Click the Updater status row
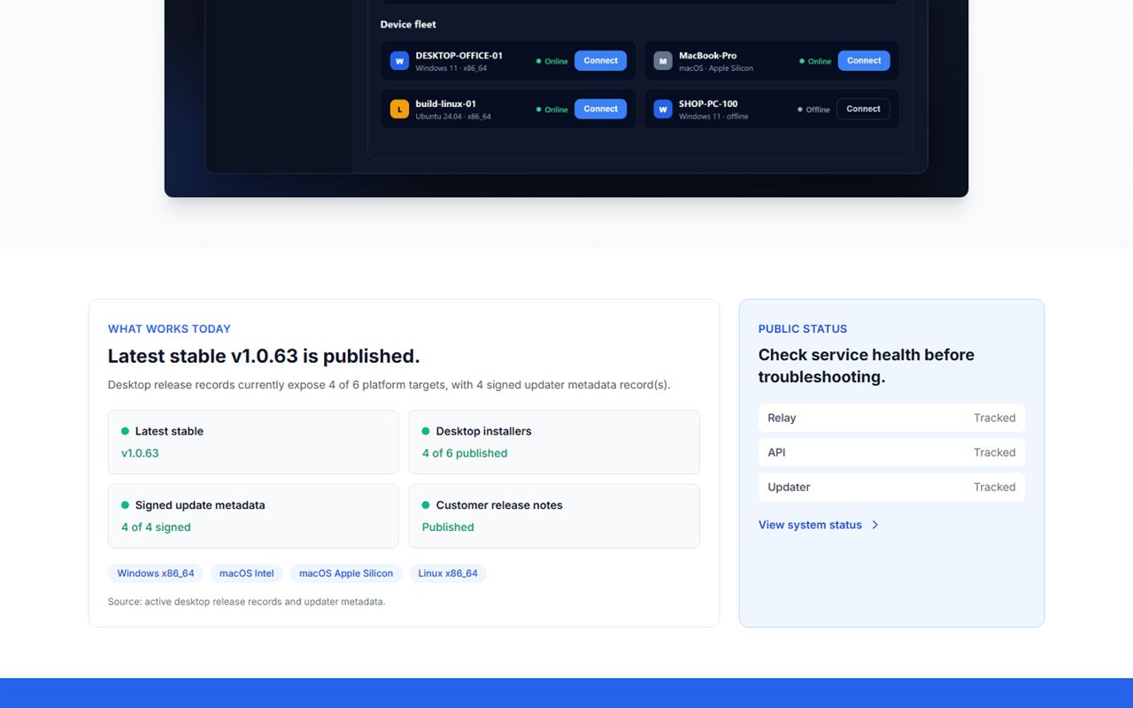The width and height of the screenshot is (1133, 708). tap(891, 487)
